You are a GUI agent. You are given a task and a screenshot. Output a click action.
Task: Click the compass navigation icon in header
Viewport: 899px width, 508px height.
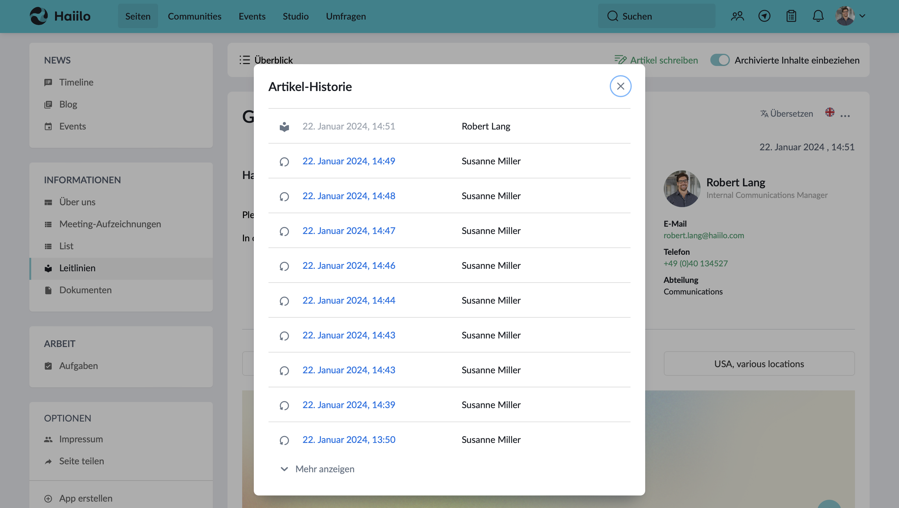pos(764,16)
